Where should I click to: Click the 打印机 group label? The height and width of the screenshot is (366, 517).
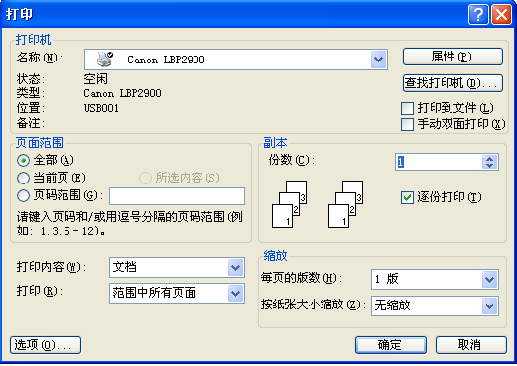coord(33,40)
